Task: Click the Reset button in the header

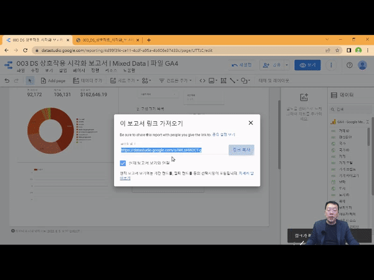Action: [x=242, y=65]
